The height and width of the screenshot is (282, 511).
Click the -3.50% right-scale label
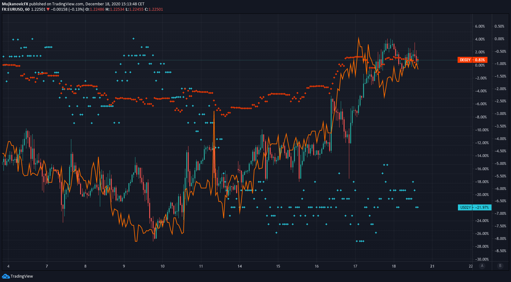pyautogui.click(x=500, y=126)
